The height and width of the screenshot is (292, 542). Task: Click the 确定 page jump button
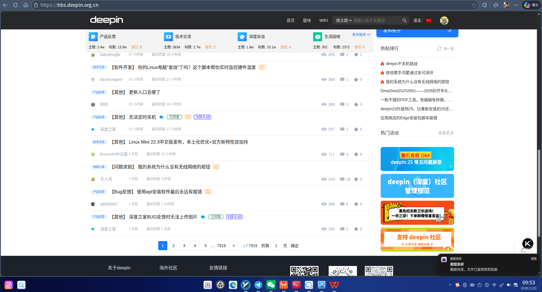(294, 246)
